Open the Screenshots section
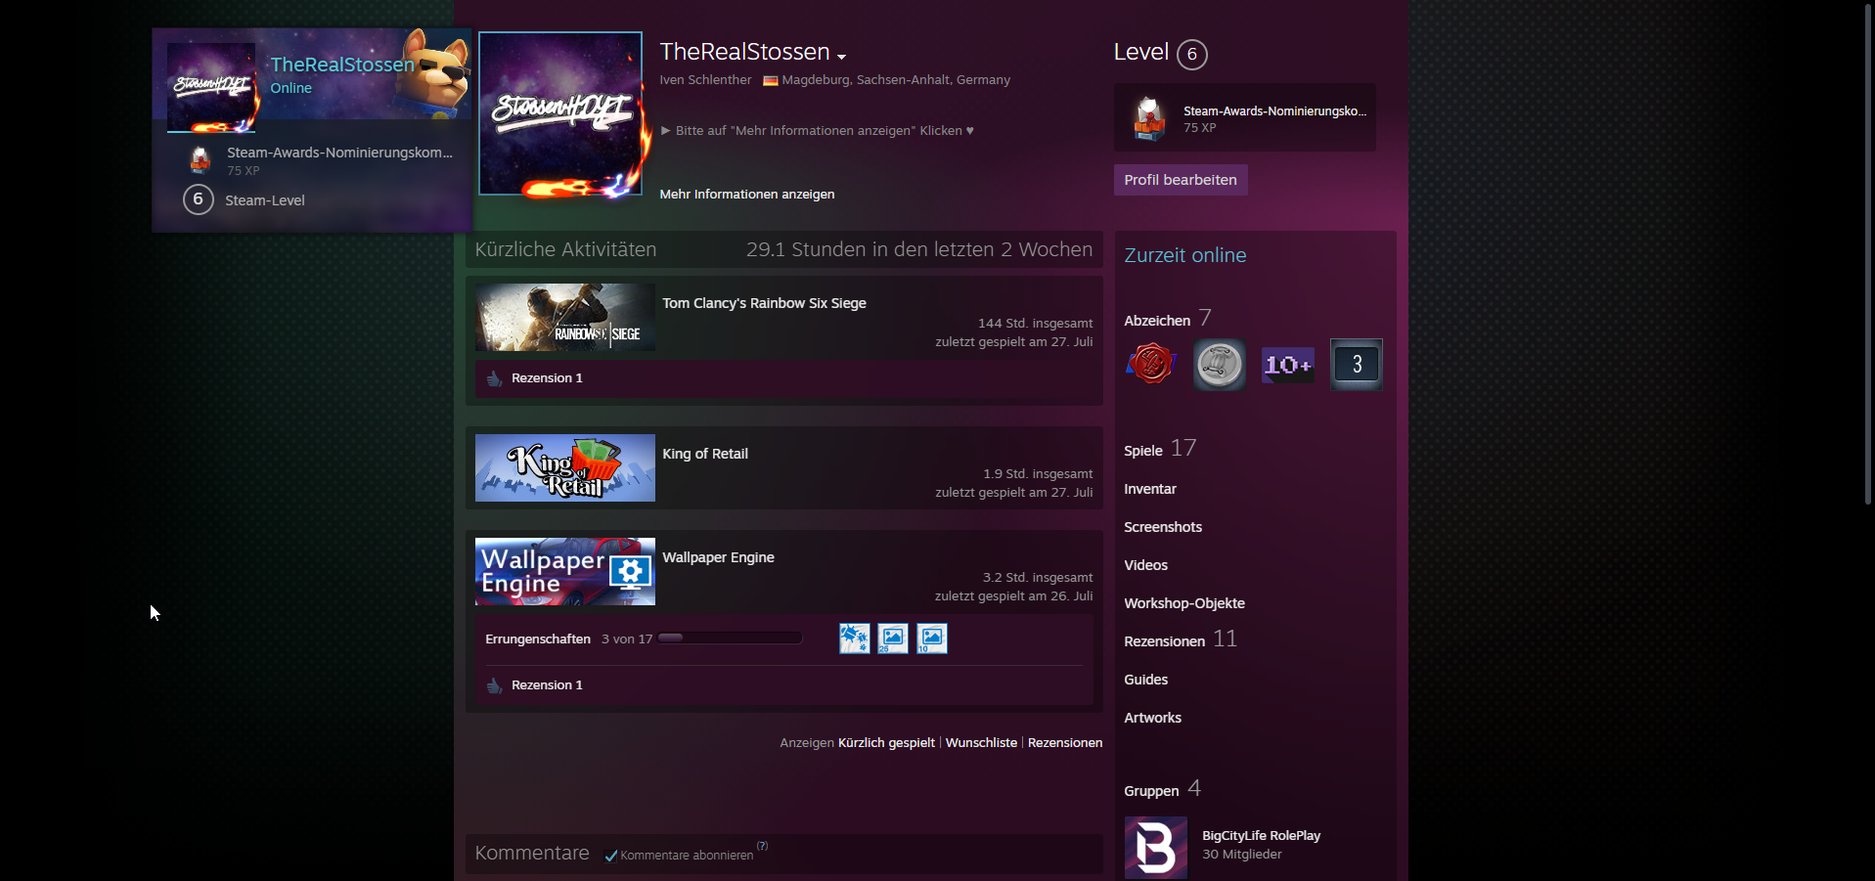Viewport: 1875px width, 881px height. (x=1162, y=527)
